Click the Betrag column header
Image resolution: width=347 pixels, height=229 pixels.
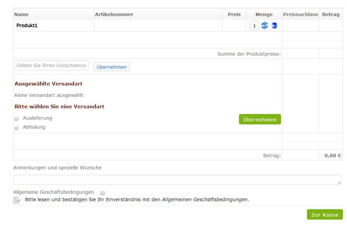[331, 14]
